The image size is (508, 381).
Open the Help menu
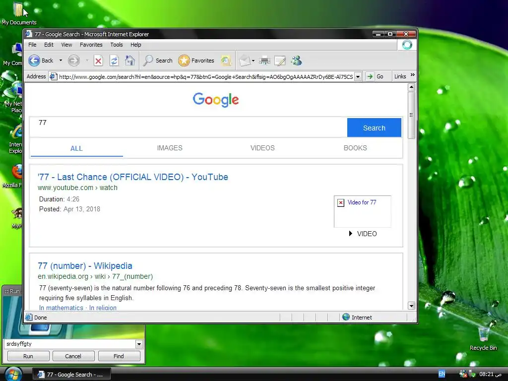click(x=136, y=45)
